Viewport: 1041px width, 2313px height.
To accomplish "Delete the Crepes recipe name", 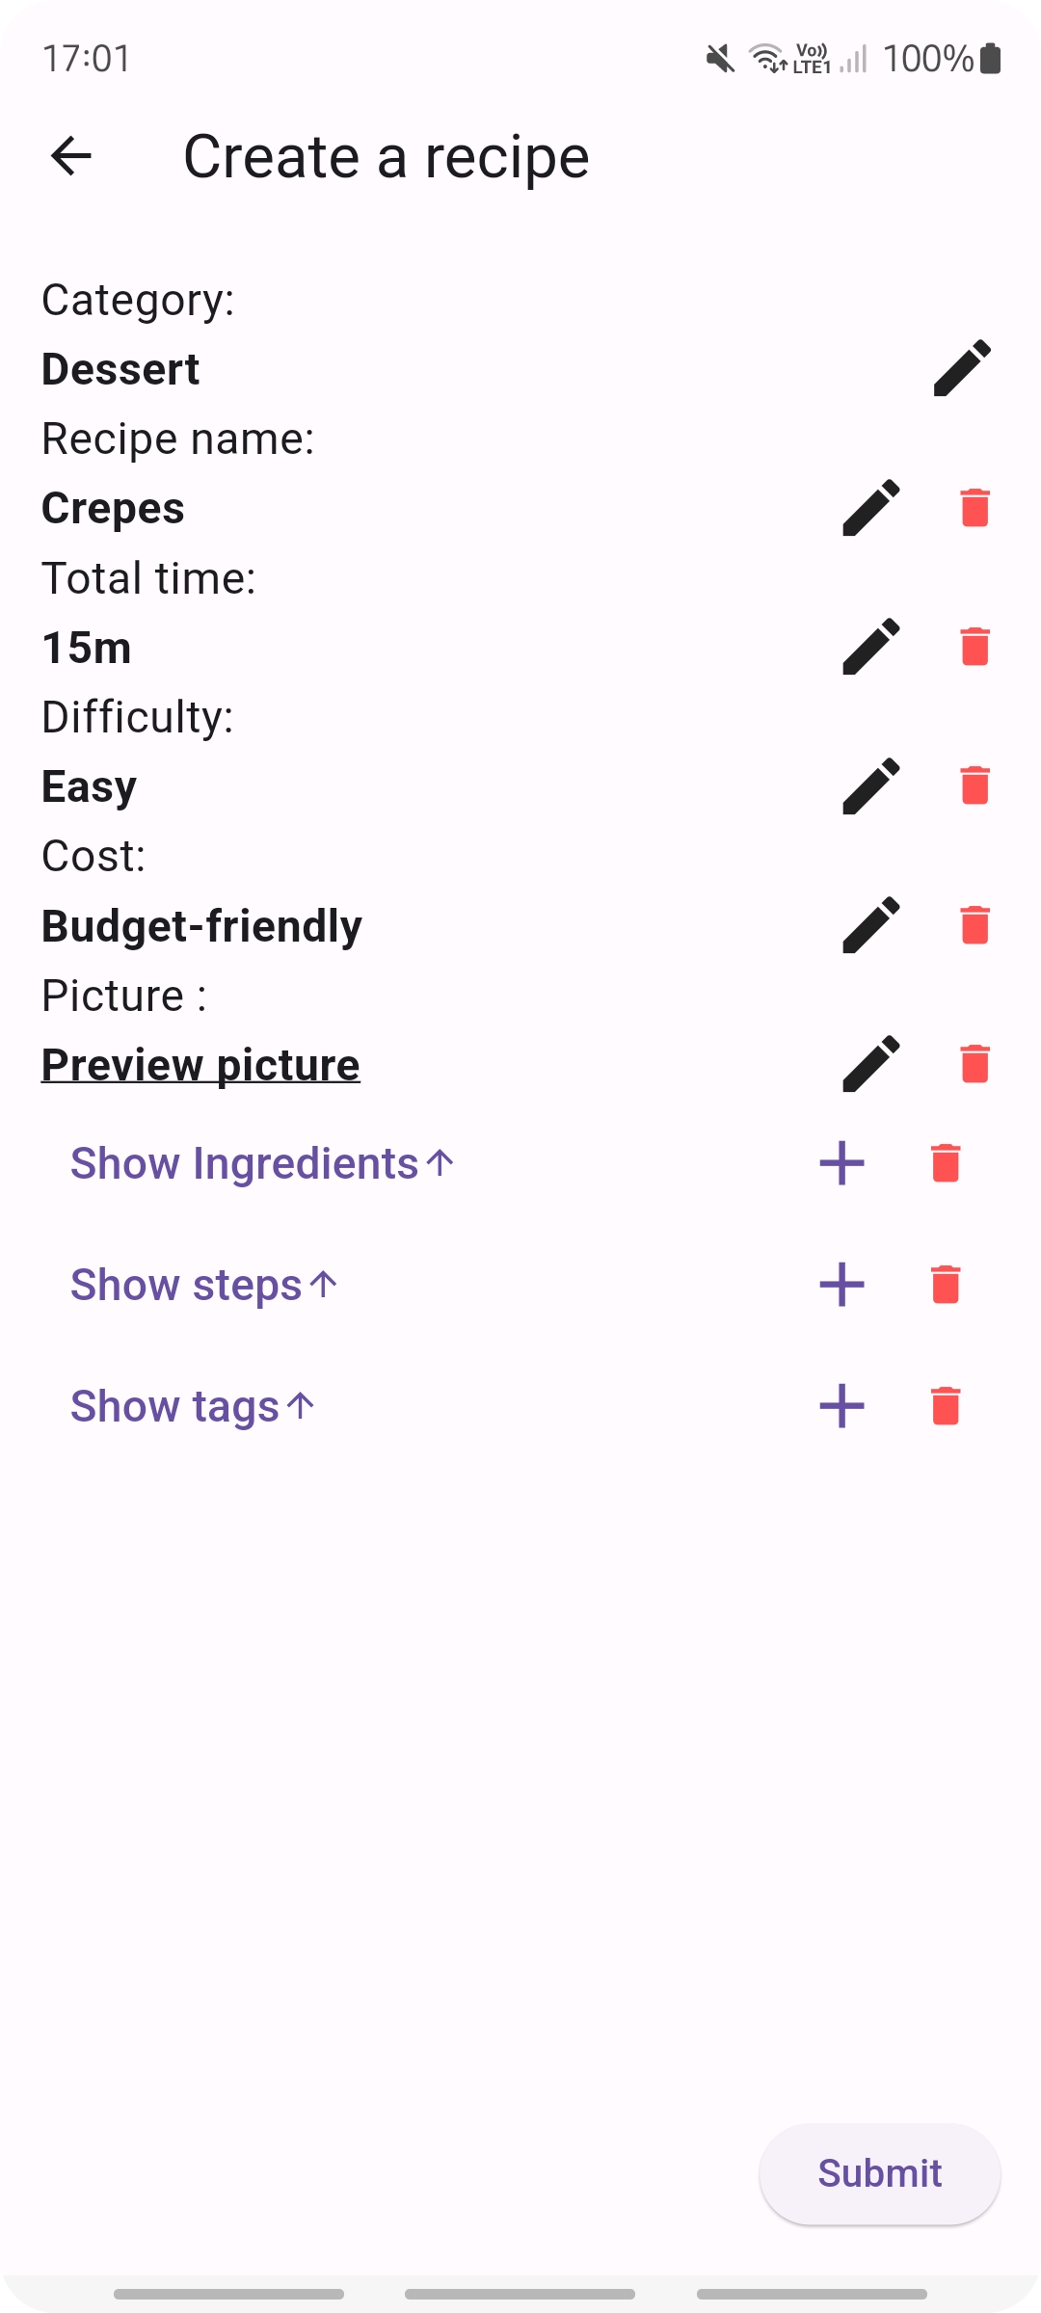I will click(974, 508).
